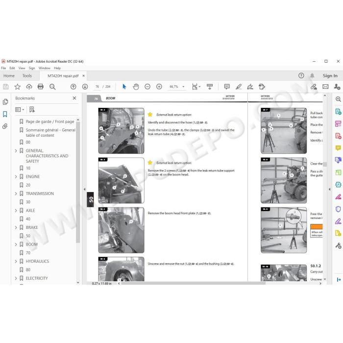Show page thumbnails panel
Image resolution: width=343 pixels, height=343 pixels.
(x=5, y=102)
